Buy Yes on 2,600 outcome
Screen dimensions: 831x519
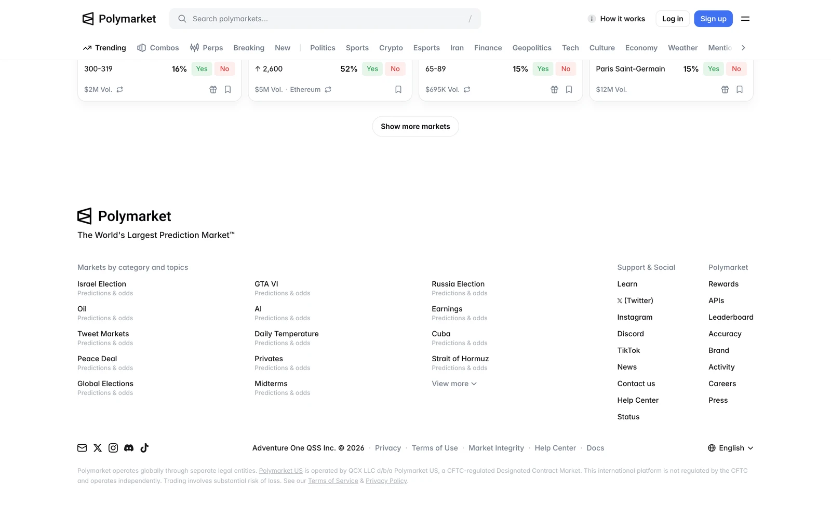pos(372,69)
